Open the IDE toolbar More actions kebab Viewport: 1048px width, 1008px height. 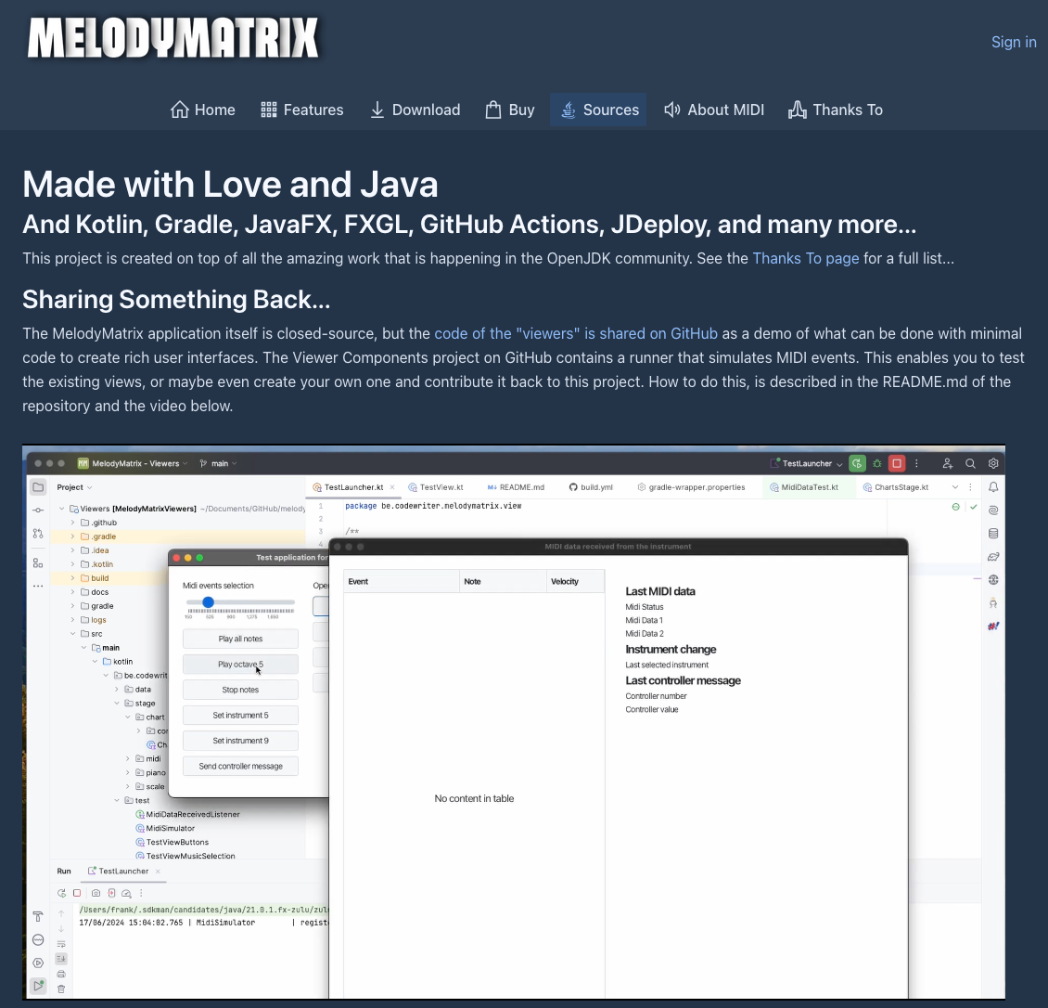pyautogui.click(x=916, y=463)
